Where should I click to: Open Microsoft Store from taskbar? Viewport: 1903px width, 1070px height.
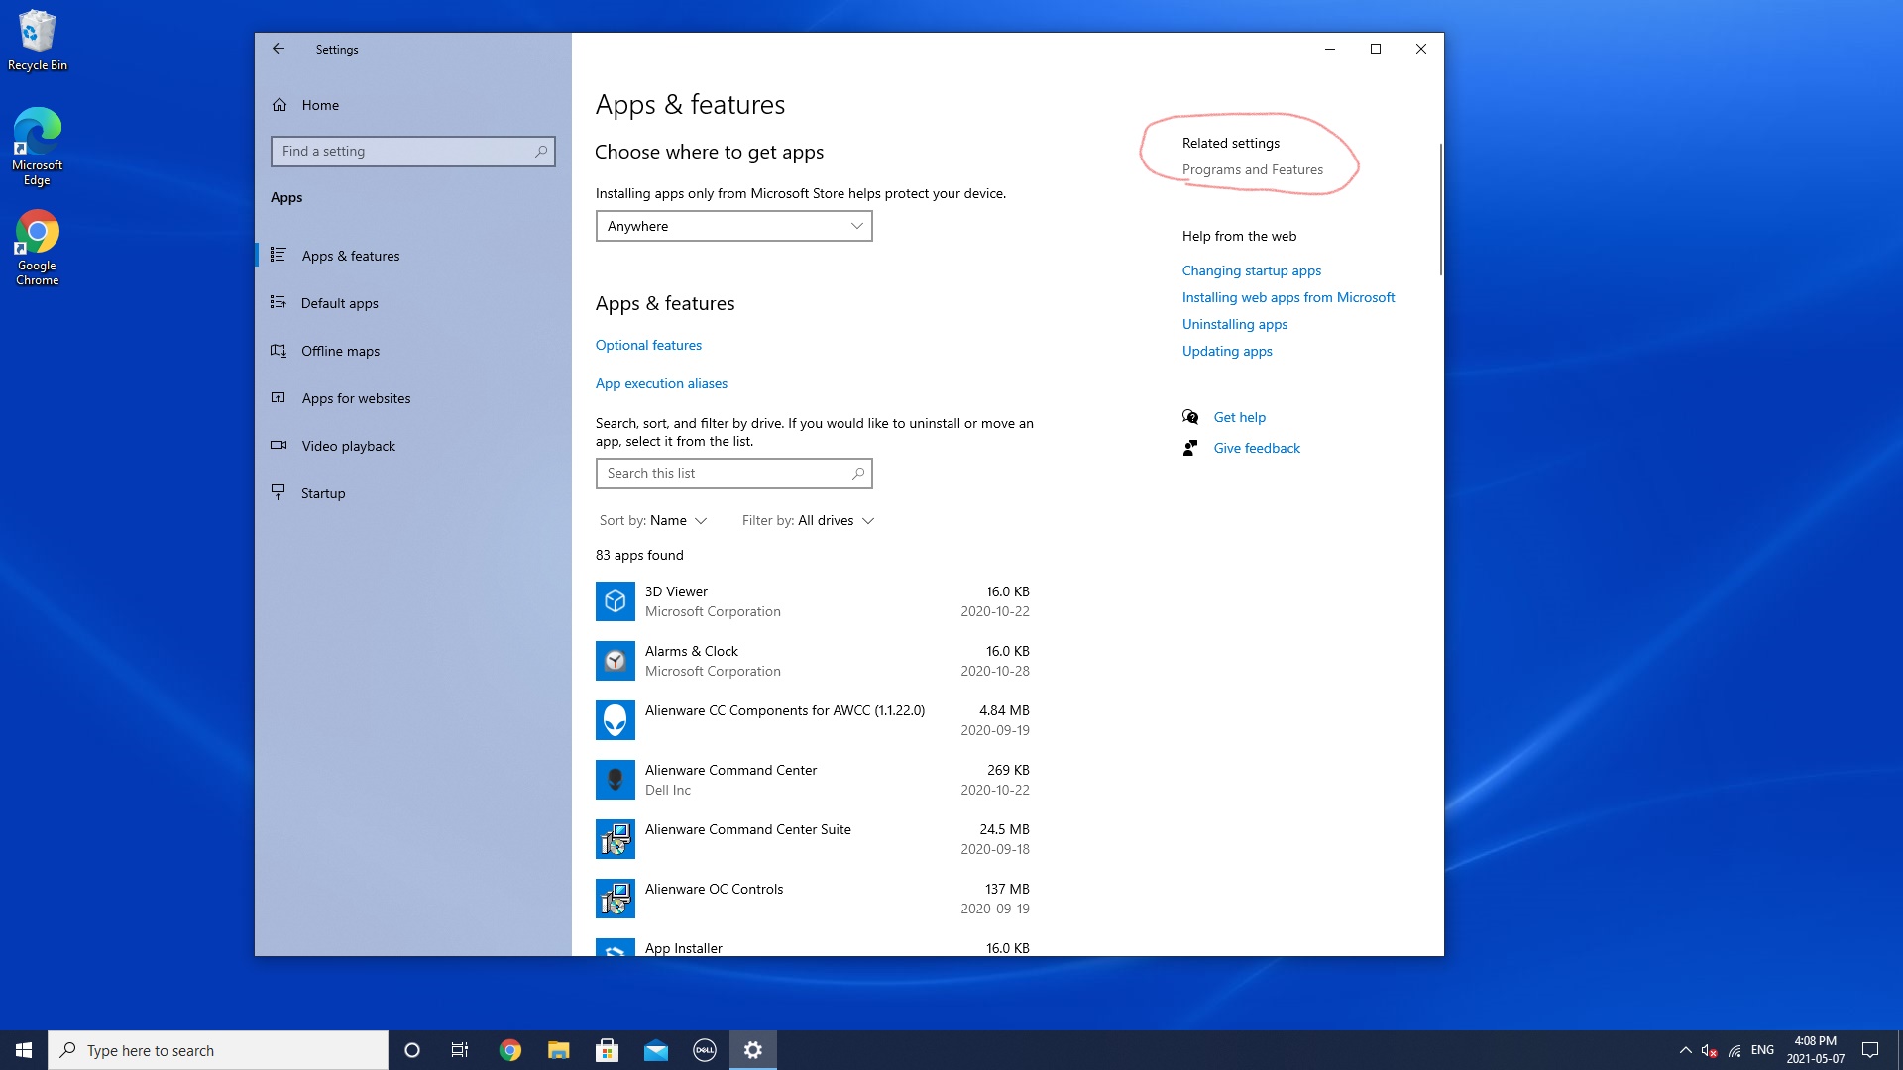[x=607, y=1050]
